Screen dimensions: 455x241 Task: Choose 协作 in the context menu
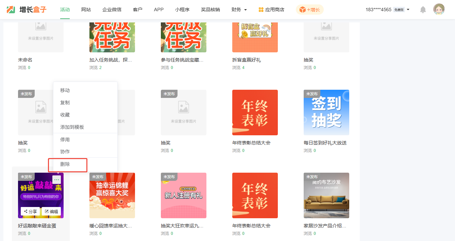85,152
